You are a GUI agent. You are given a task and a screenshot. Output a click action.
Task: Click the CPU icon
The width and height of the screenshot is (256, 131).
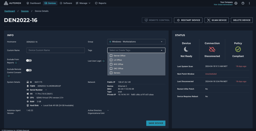(28, 97)
